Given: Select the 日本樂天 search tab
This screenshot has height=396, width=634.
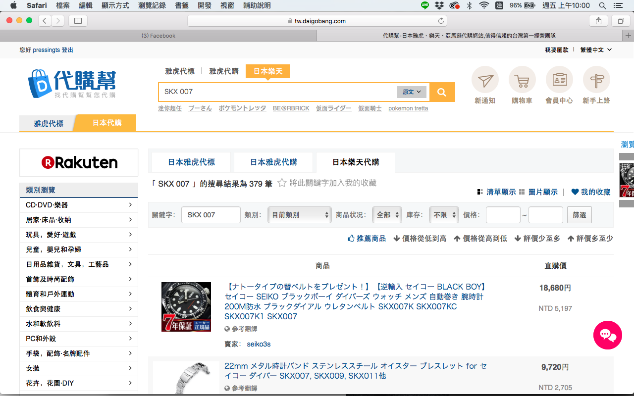Looking at the screenshot, I should [268, 71].
